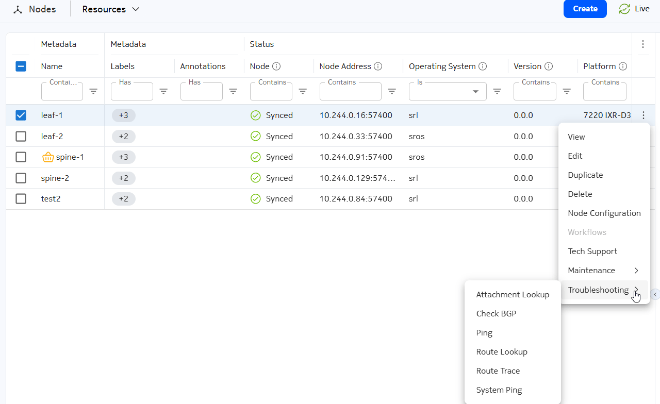Click Synced check icon for spine-1

click(x=255, y=157)
